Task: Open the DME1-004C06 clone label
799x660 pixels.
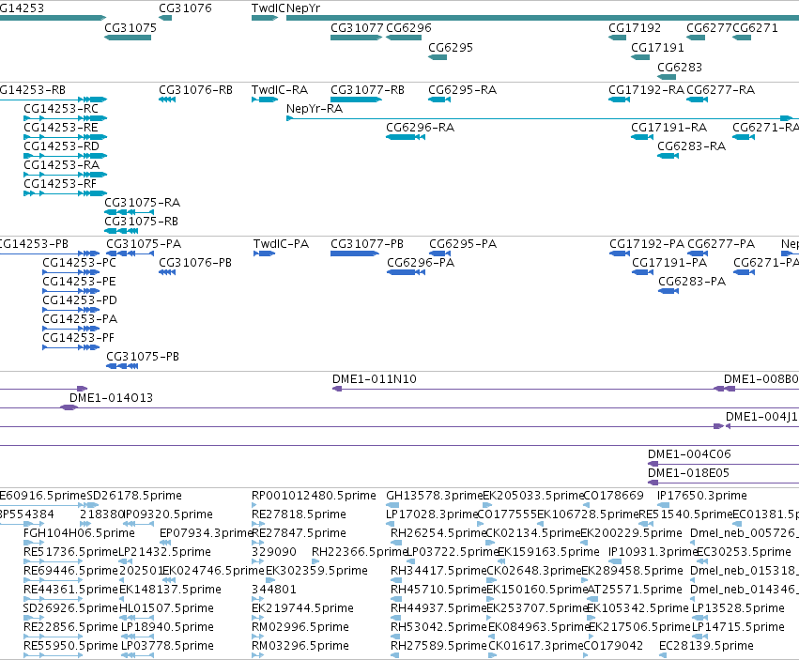Action: pos(689,454)
